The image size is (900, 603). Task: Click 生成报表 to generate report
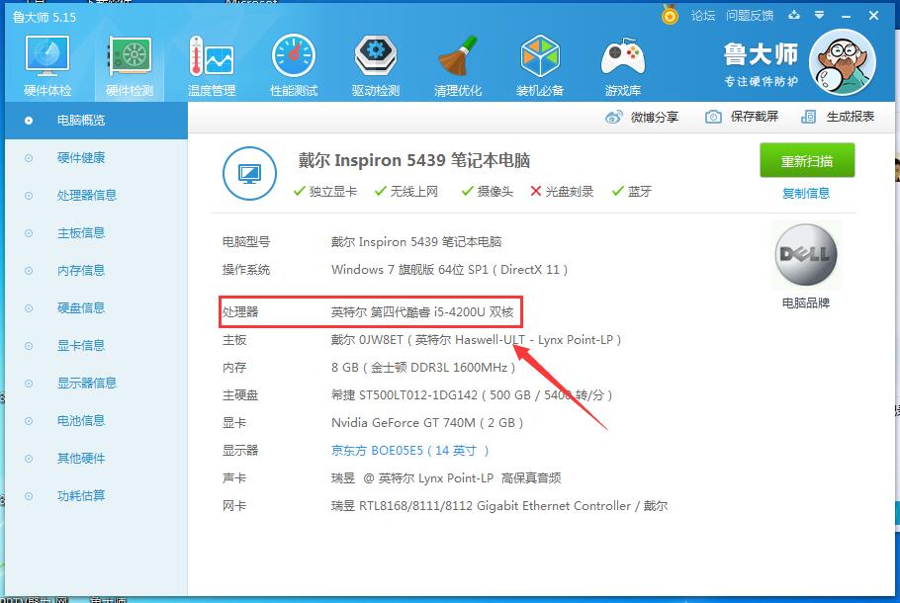click(x=838, y=117)
